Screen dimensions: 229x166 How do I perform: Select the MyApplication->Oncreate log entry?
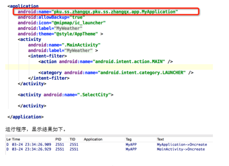(x=109, y=144)
